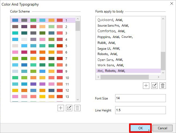Screen dimensions: 176x133
Task: Click the Line Height input field
Action: [x=140, y=110]
